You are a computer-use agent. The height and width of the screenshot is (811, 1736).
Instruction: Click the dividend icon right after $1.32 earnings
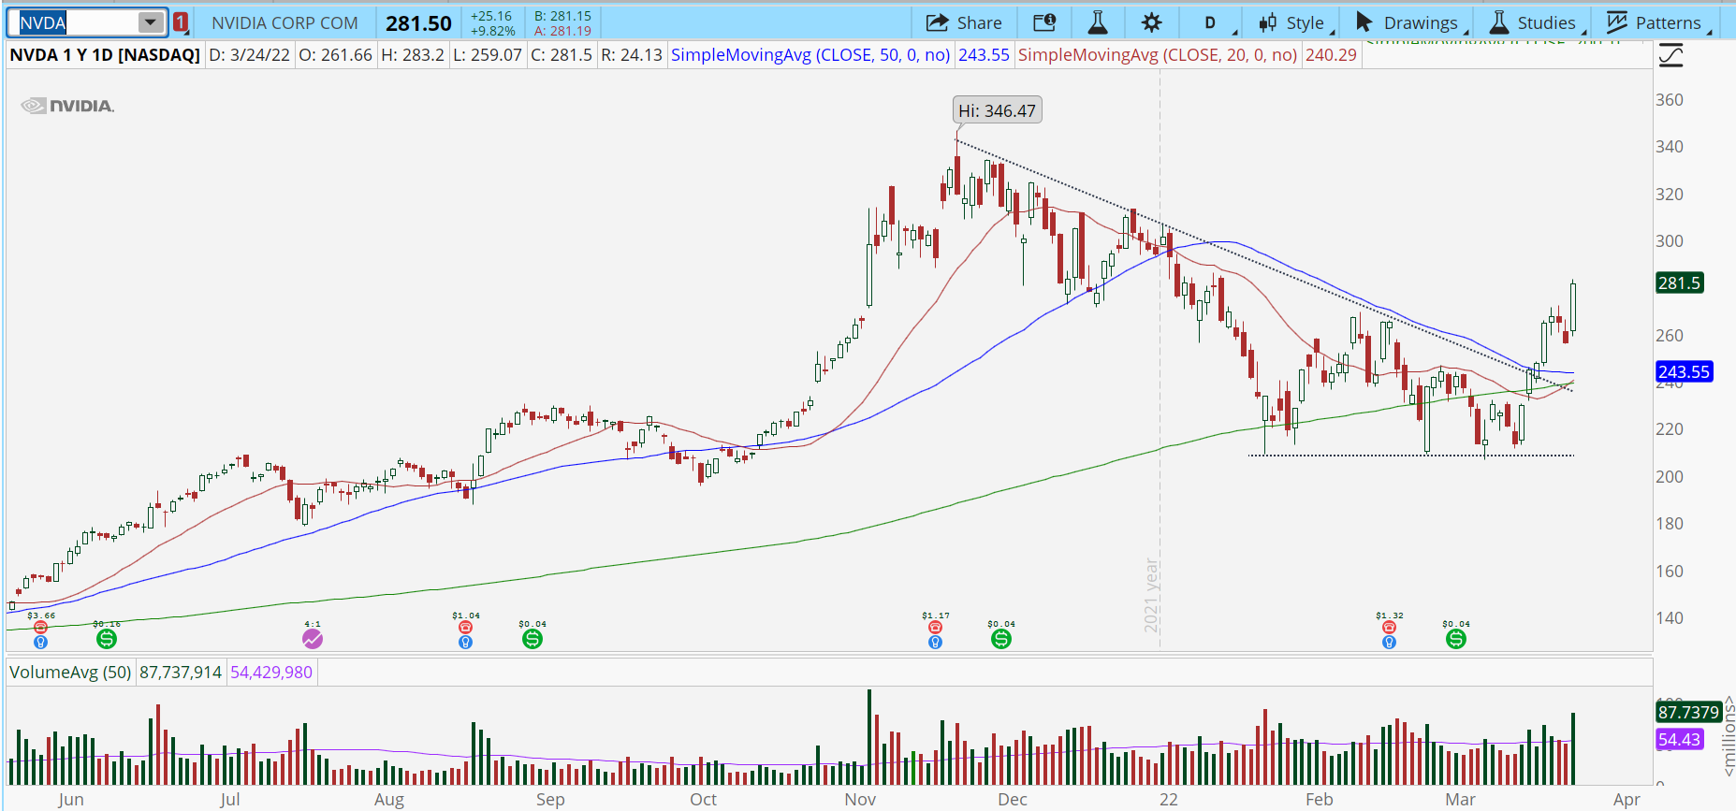tap(1456, 639)
